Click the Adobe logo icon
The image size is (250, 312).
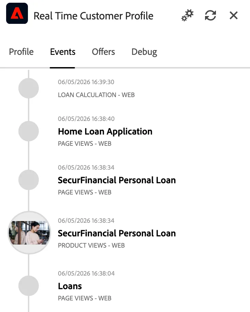17,13
